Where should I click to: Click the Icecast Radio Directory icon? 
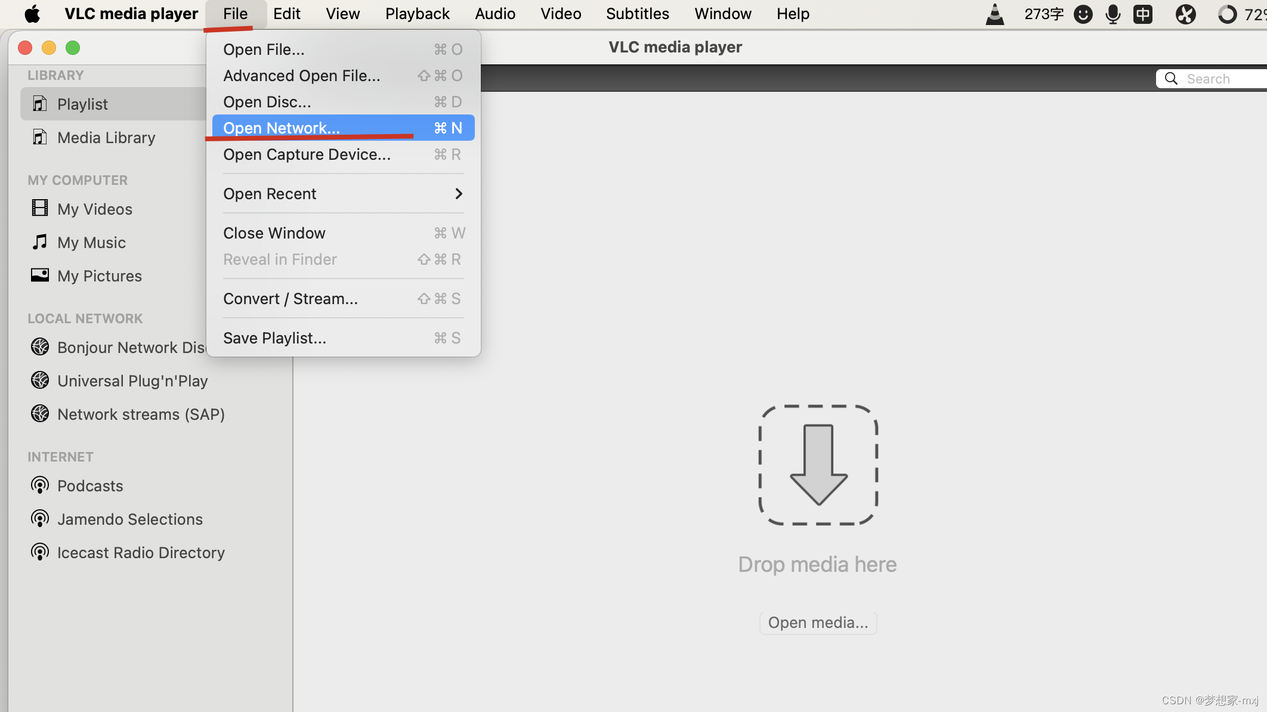[40, 552]
